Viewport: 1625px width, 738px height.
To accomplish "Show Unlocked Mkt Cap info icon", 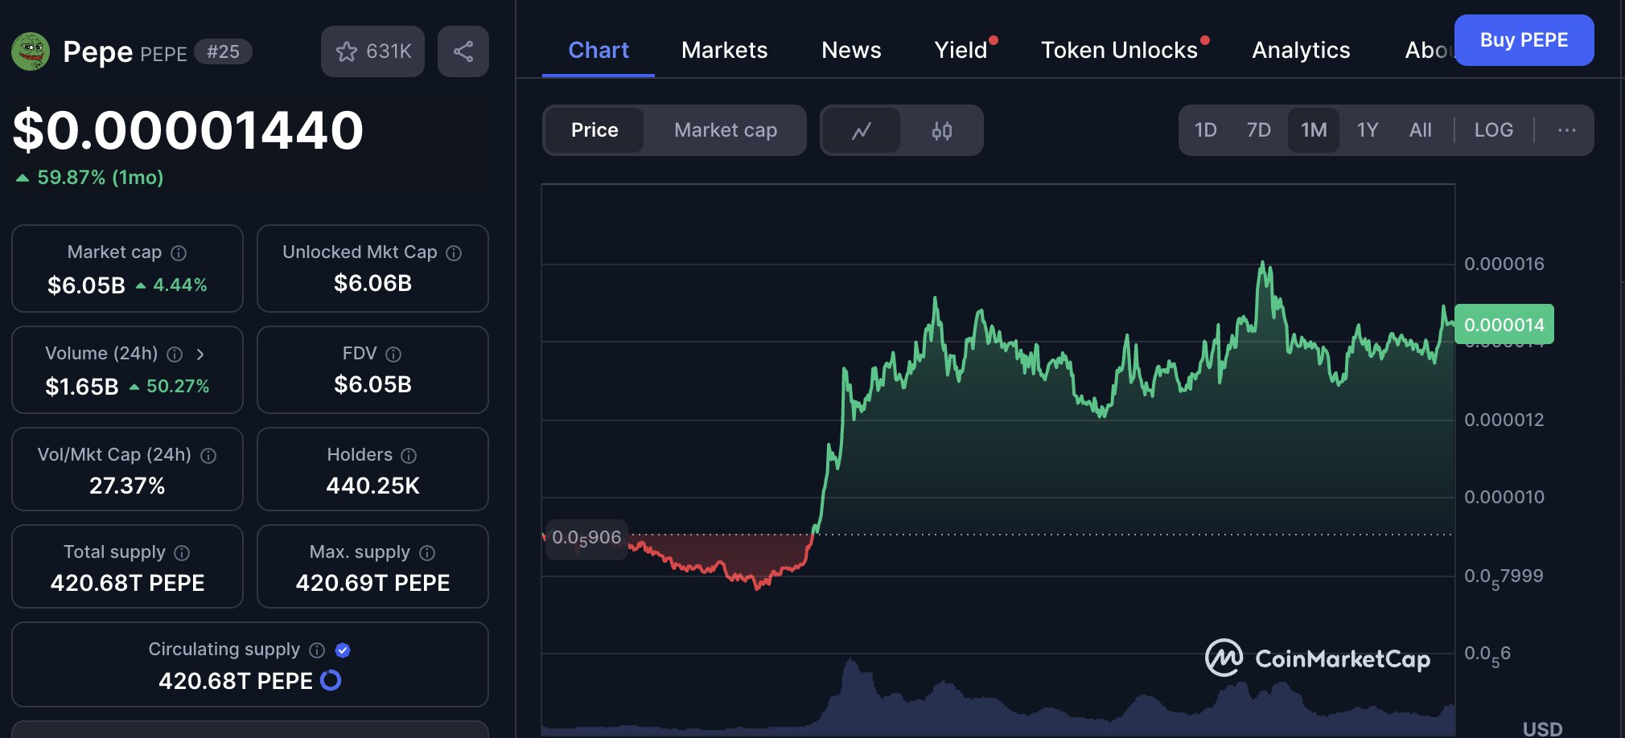I will click(454, 253).
